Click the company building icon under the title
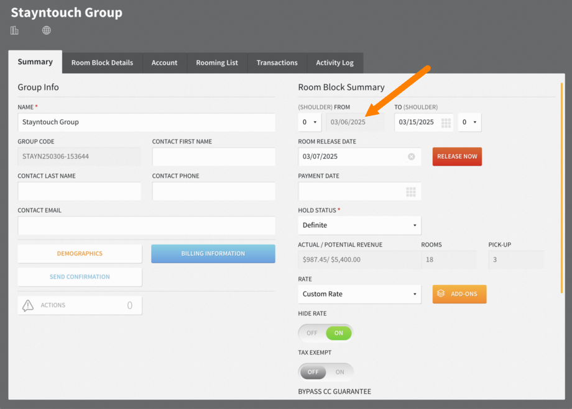This screenshot has width=572, height=409. pos(14,30)
